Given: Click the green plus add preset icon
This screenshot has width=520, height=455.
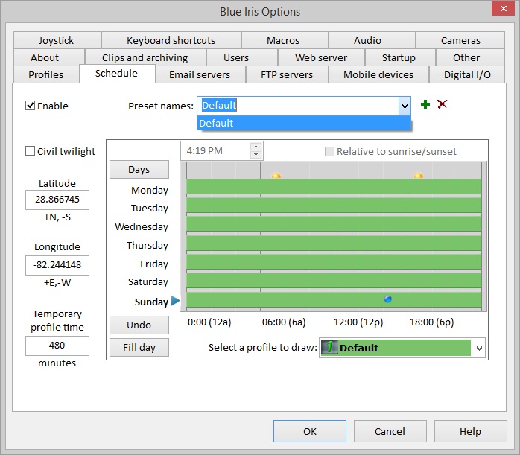Looking at the screenshot, I should (425, 104).
